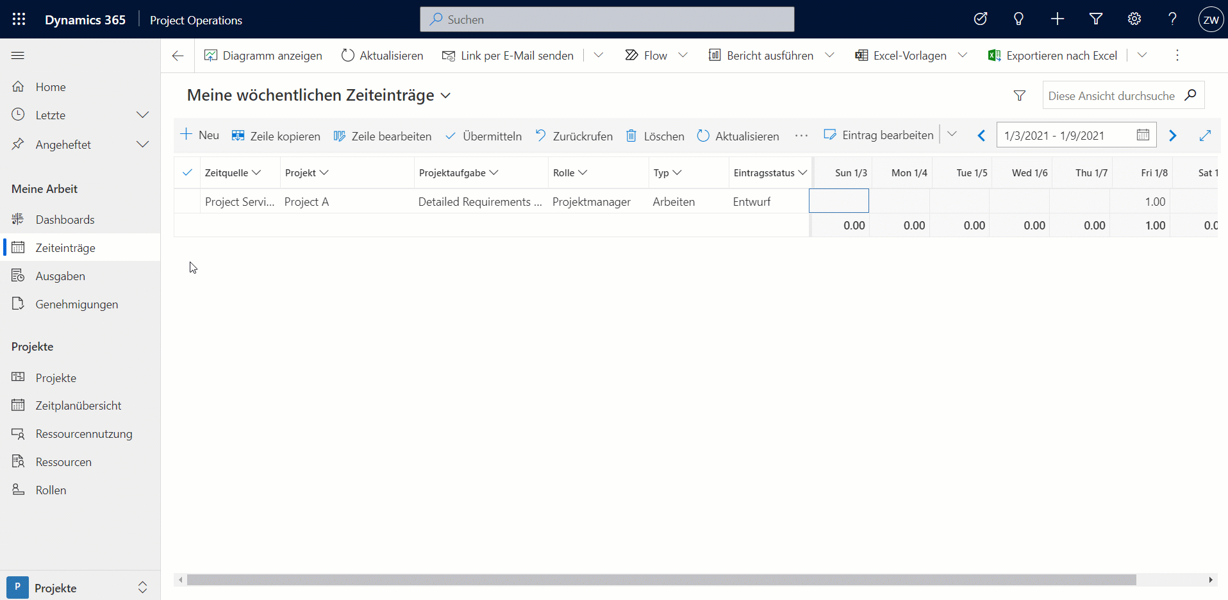Click the view filter funnel icon
Image resolution: width=1228 pixels, height=600 pixels.
click(1020, 96)
